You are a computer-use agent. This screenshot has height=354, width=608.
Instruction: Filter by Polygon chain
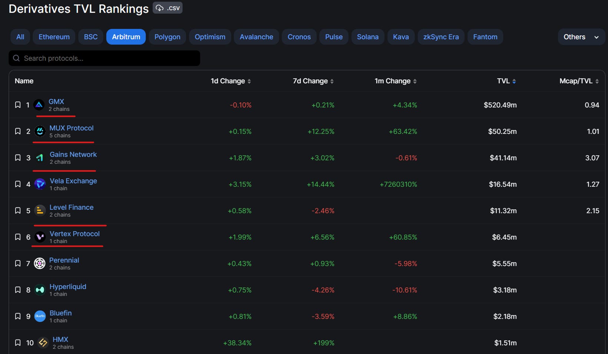pos(167,37)
